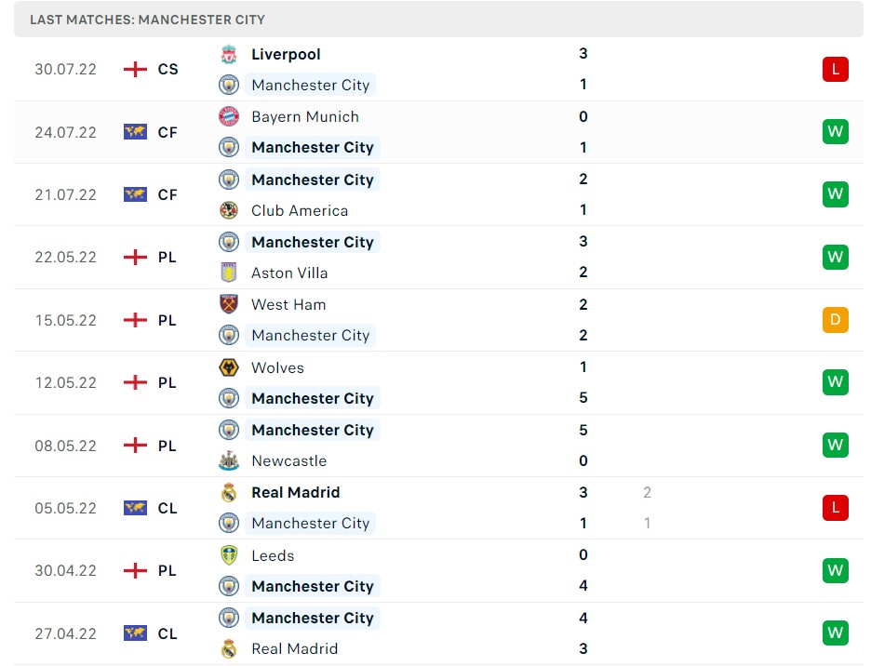The height and width of the screenshot is (666, 871).
Task: Click the Newcastle club crest
Action: pos(229,460)
